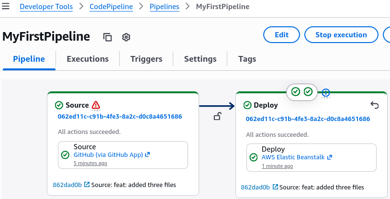Go to CodePipeline breadcrumb

coord(111,7)
